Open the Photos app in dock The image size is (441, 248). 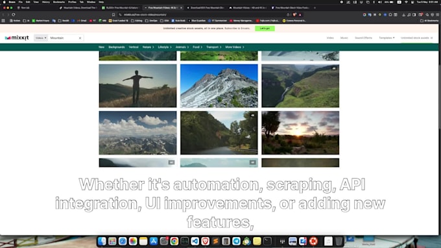click(133, 242)
